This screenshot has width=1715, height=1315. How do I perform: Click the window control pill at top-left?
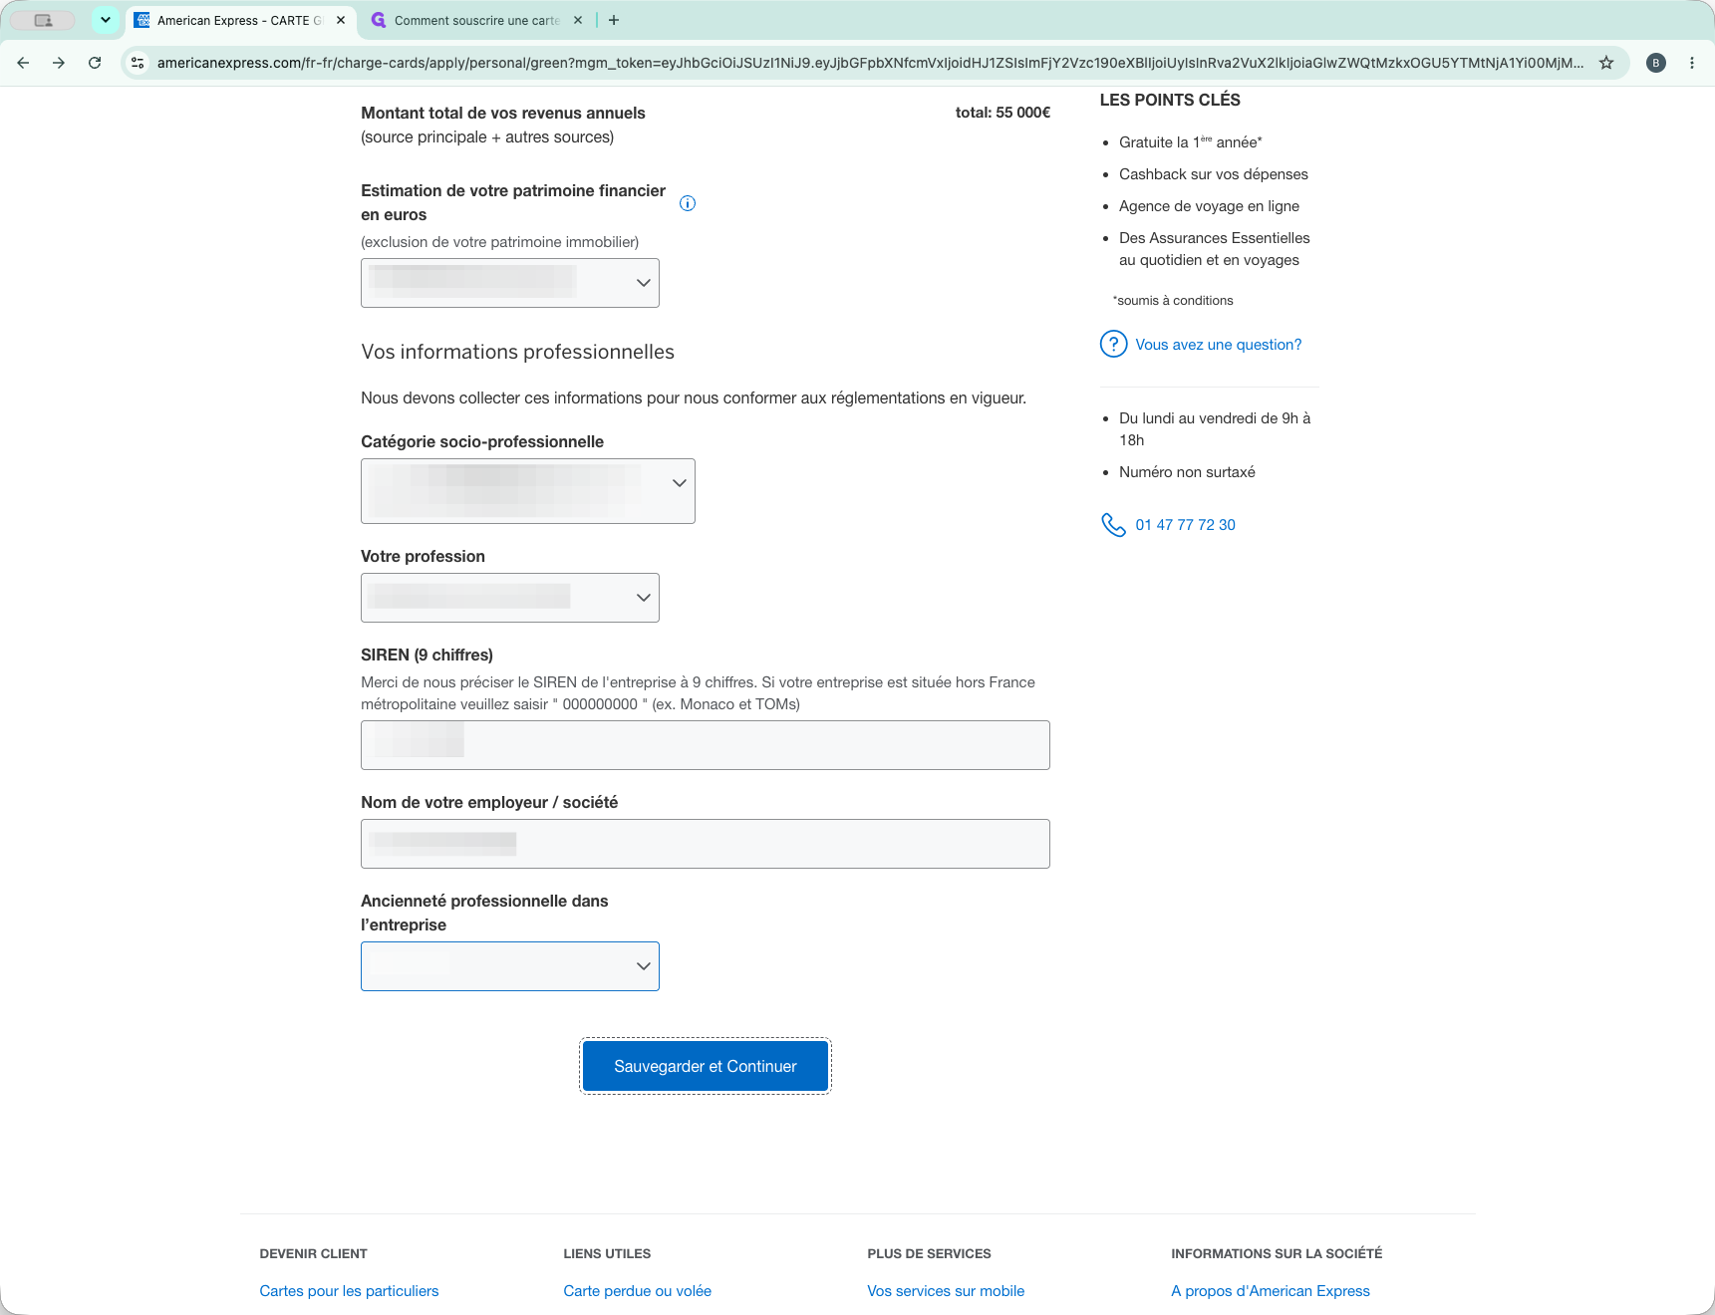pyautogui.click(x=43, y=20)
